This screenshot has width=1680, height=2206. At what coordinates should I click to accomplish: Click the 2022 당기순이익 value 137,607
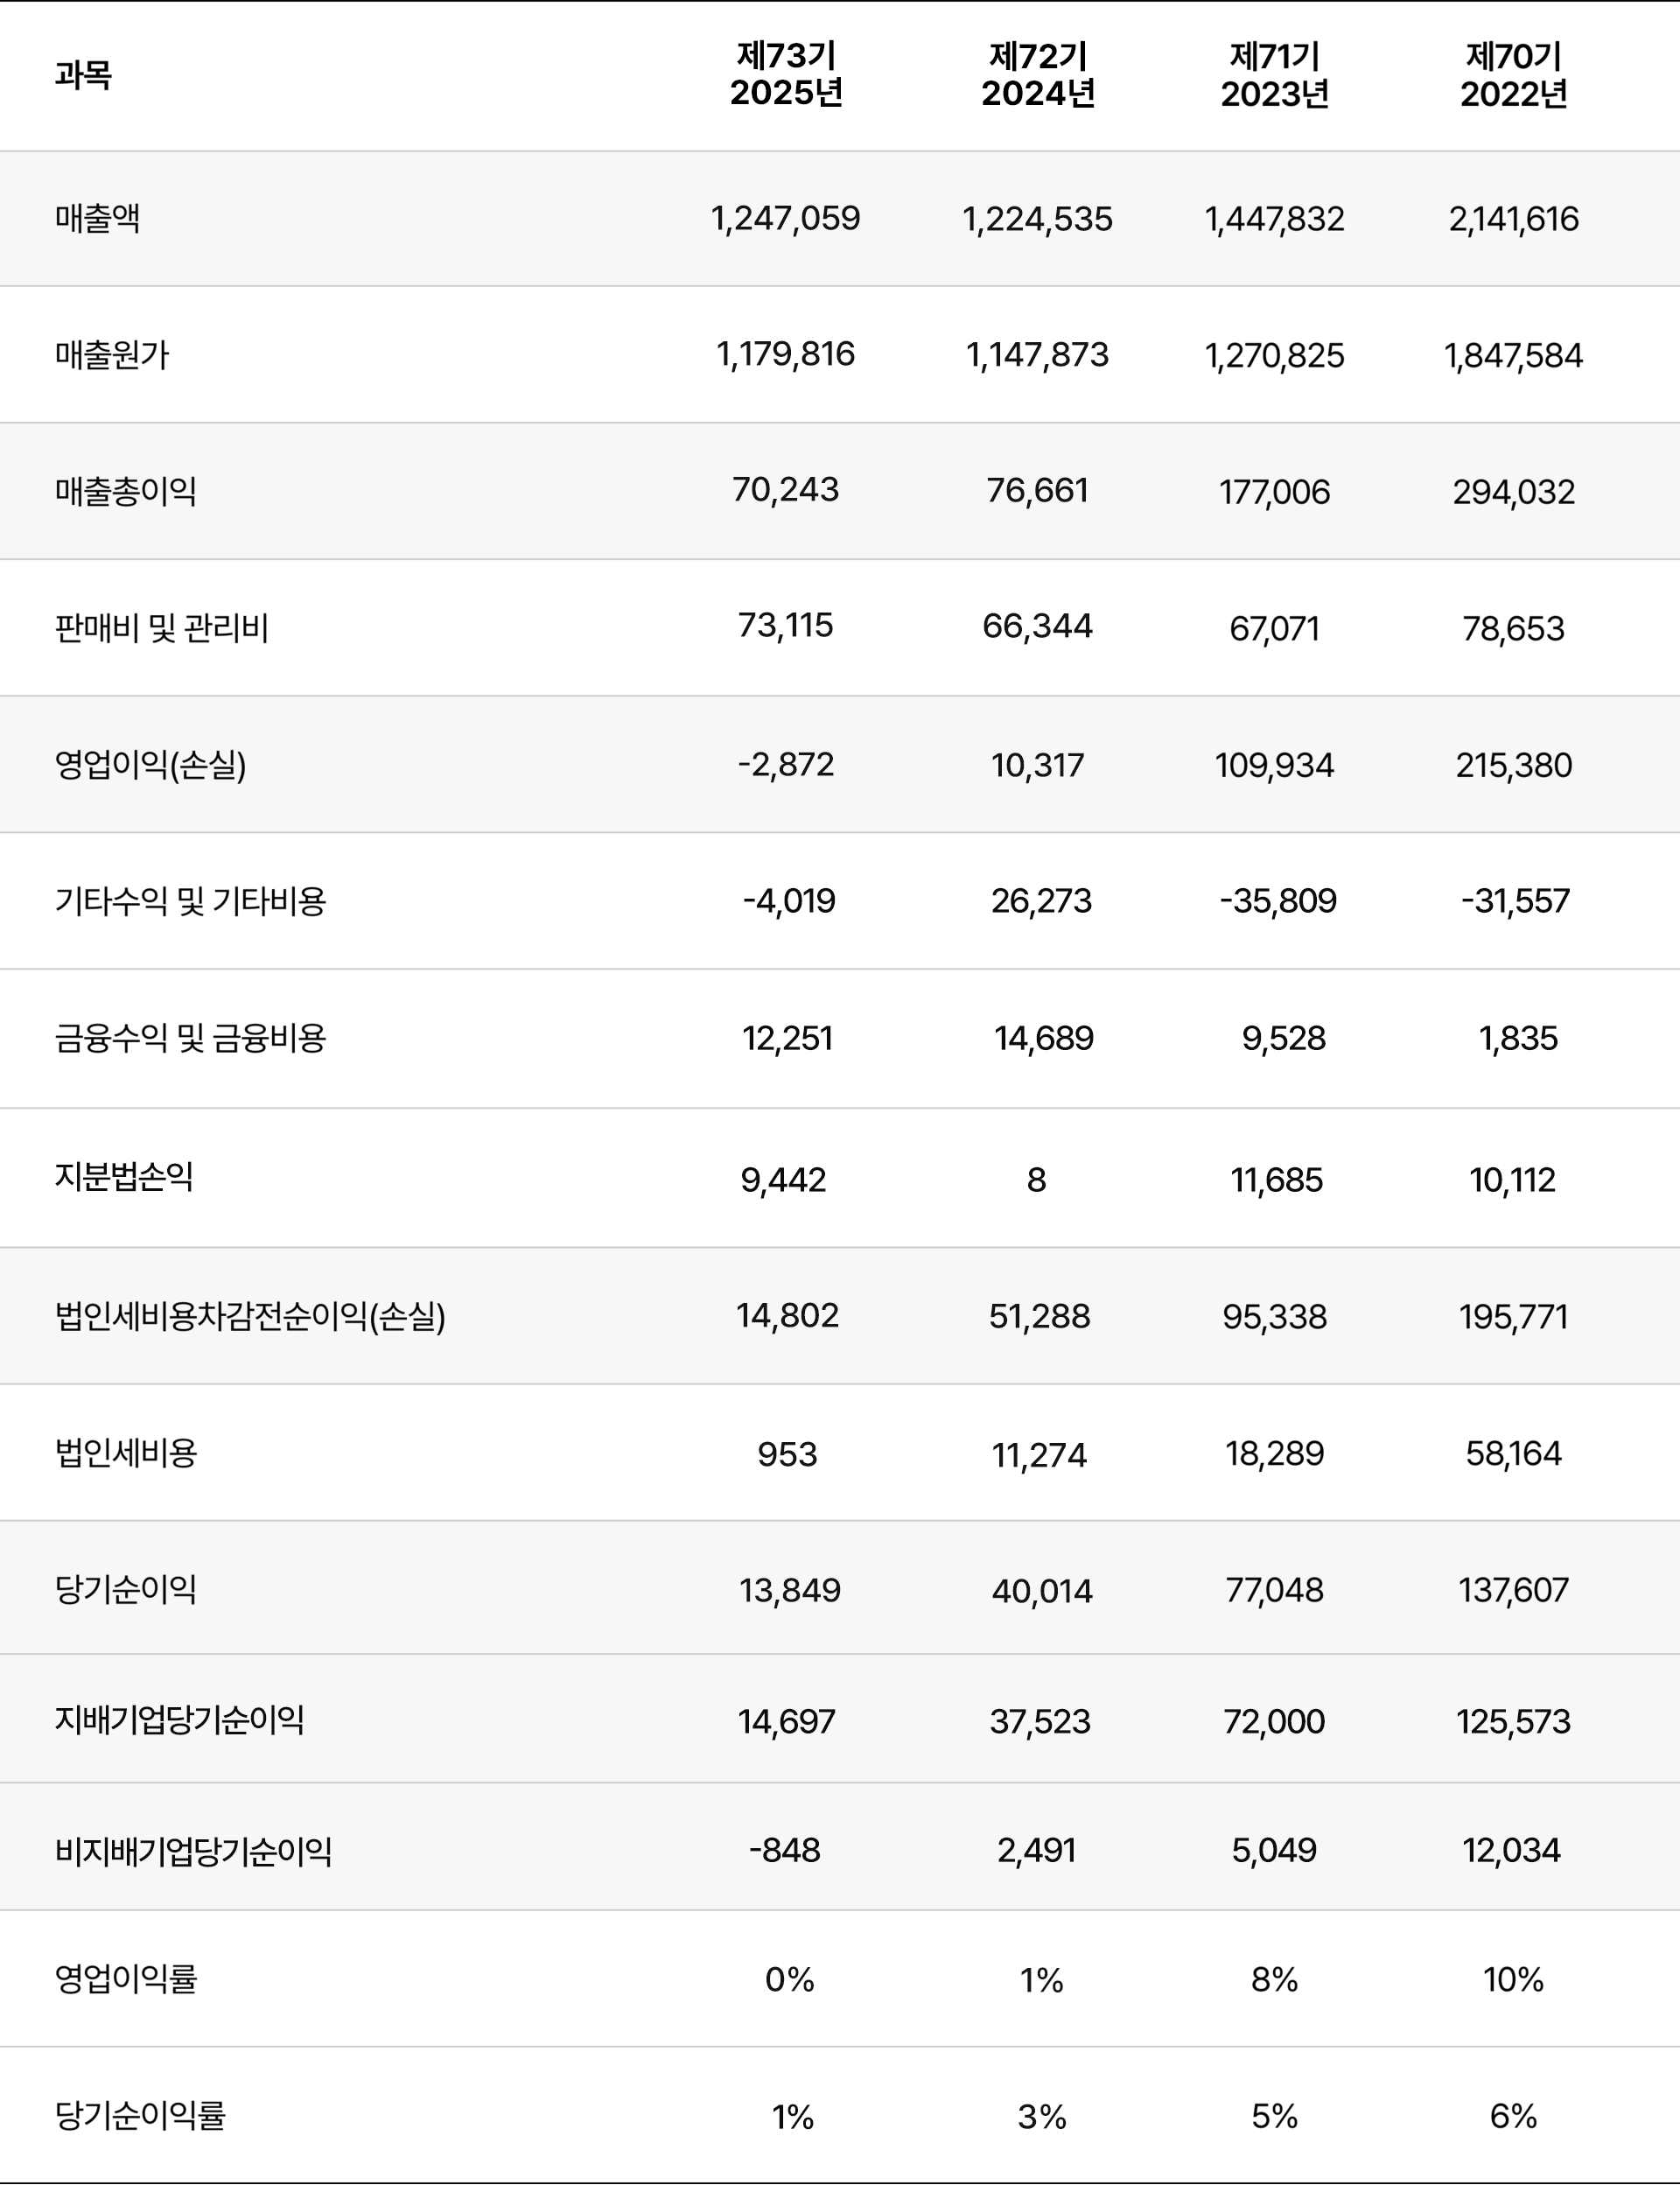point(1513,1590)
